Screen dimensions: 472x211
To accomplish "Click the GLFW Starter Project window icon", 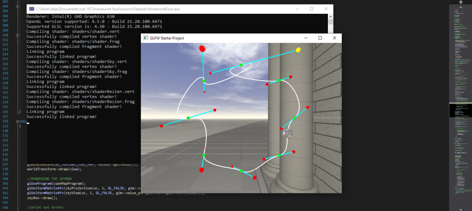I will (x=146, y=38).
